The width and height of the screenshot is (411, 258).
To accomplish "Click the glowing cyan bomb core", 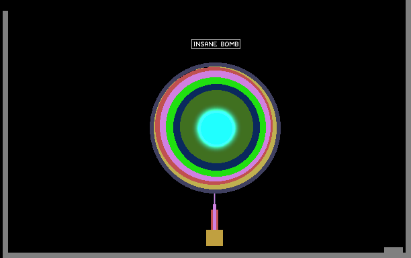I will pos(216,128).
